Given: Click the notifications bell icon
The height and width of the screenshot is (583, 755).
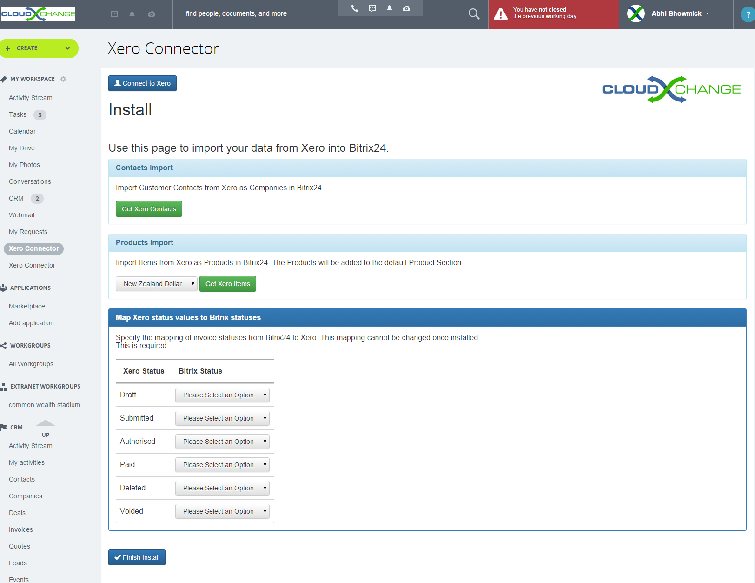Looking at the screenshot, I should [390, 8].
